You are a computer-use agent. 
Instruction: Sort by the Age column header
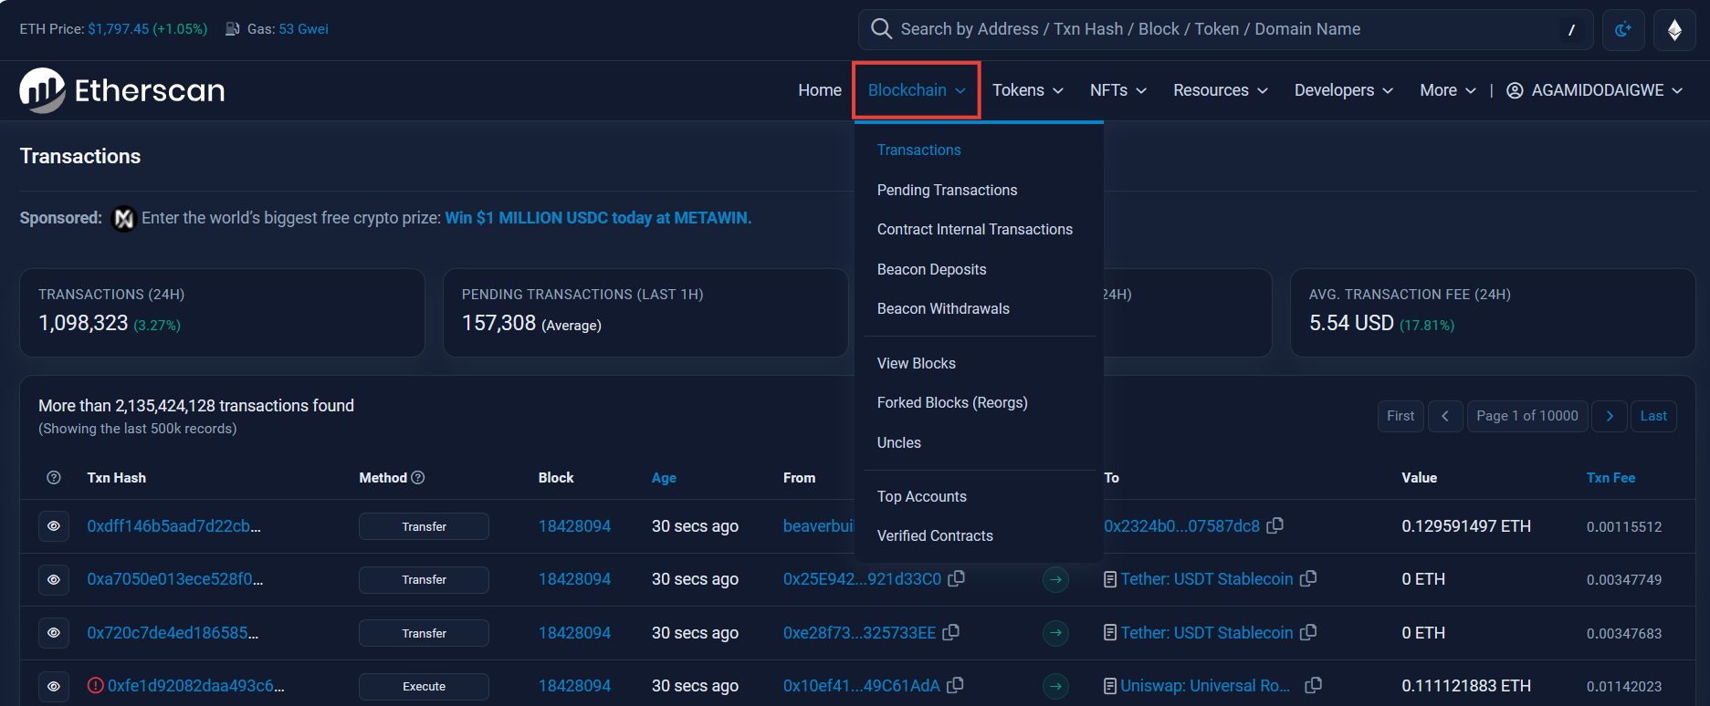[664, 478]
